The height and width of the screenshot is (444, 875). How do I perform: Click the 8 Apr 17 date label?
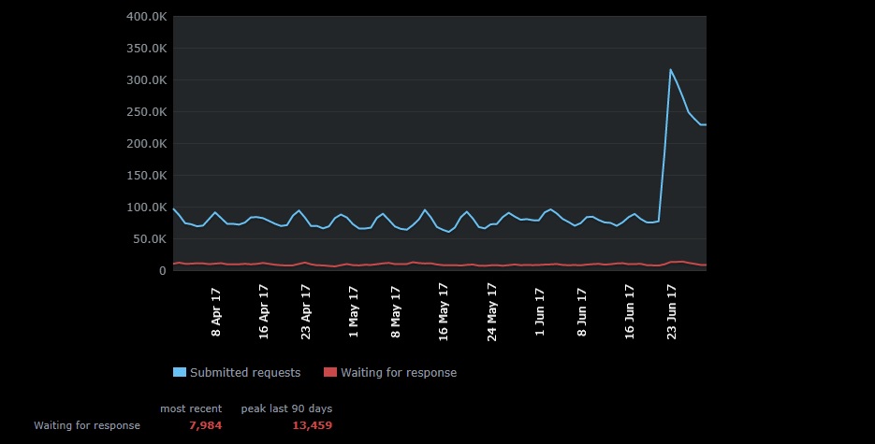tap(216, 312)
